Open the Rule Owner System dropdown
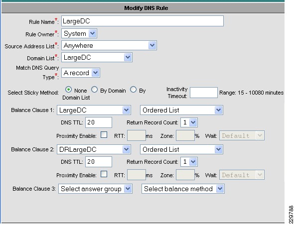This screenshot has height=225, width=294. [79, 34]
